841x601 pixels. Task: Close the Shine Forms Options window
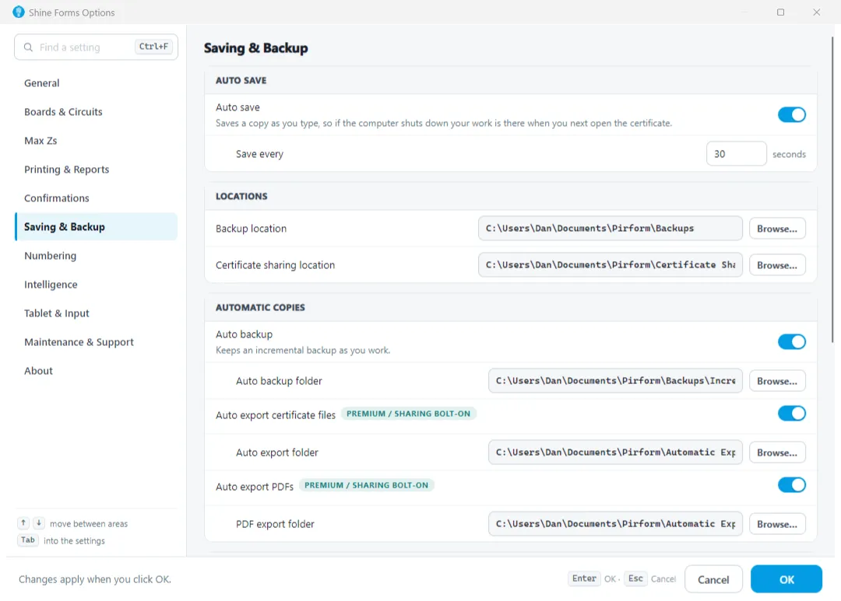[816, 12]
